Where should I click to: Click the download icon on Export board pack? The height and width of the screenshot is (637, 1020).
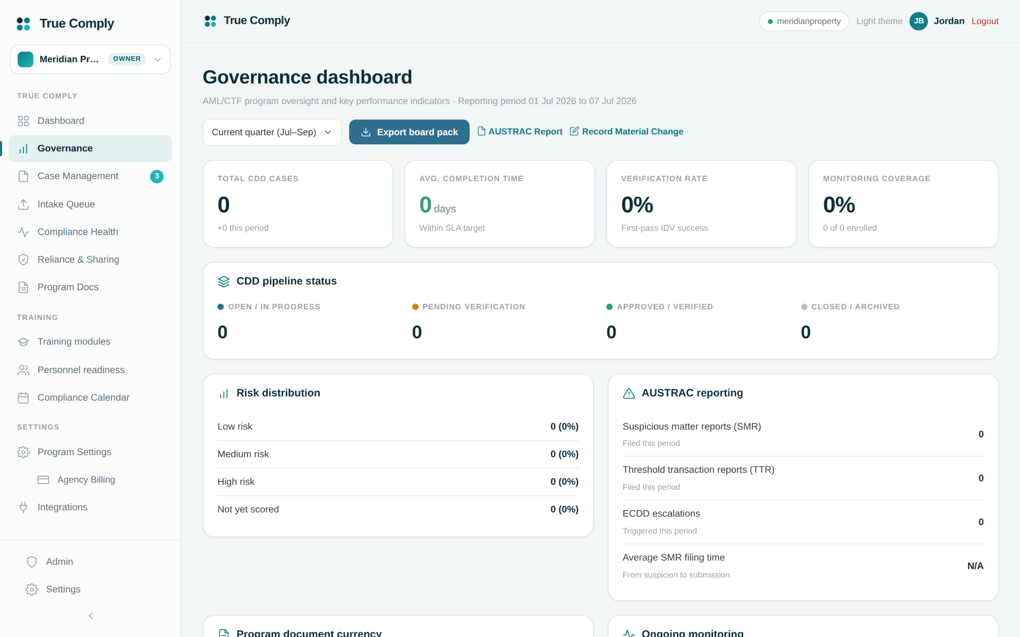click(x=366, y=132)
